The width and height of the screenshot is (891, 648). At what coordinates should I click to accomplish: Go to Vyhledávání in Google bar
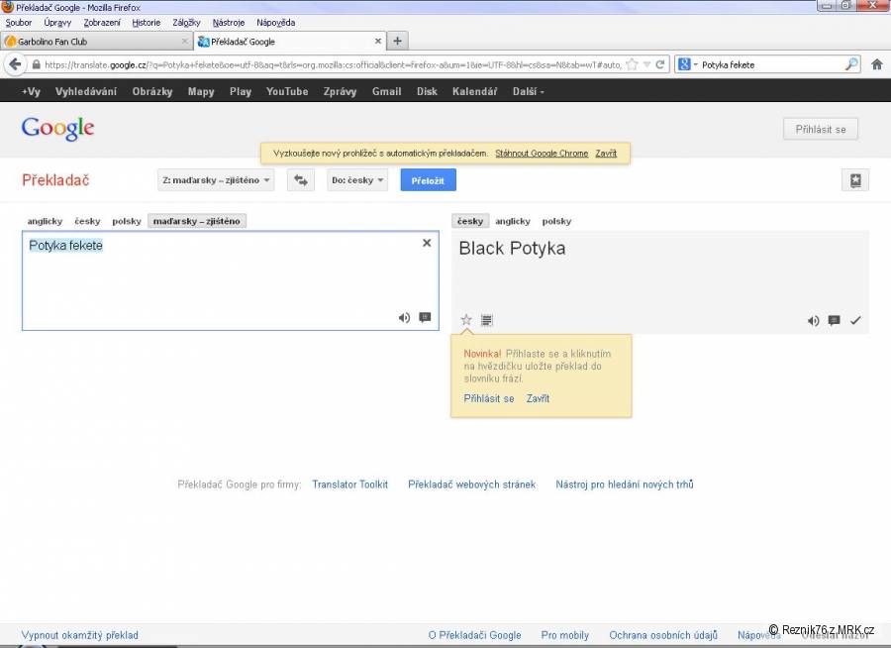86,91
